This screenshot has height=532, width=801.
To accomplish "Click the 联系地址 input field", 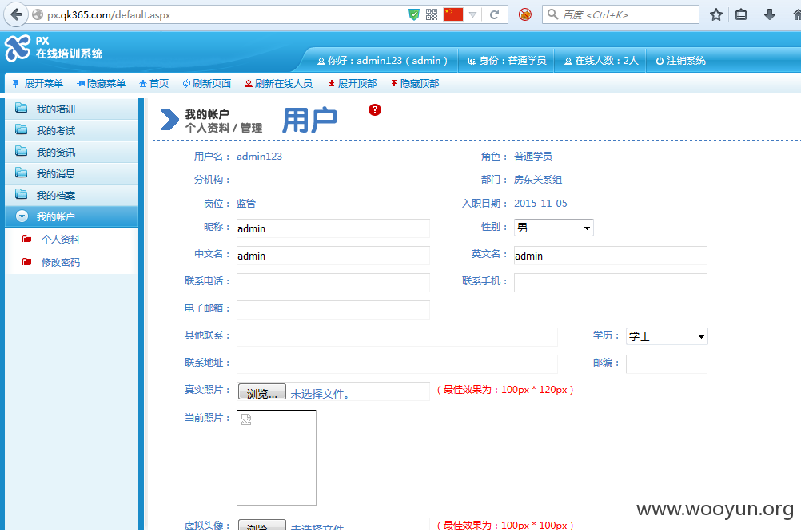I will tap(397, 363).
